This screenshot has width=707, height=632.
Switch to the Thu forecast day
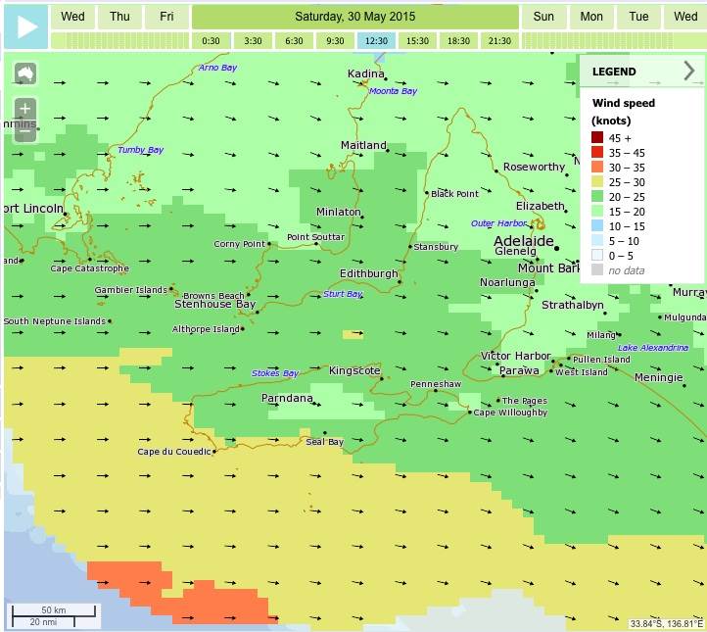tap(119, 17)
